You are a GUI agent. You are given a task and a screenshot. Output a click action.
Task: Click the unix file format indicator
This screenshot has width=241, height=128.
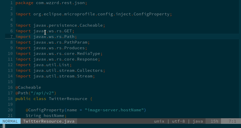(159, 121)
